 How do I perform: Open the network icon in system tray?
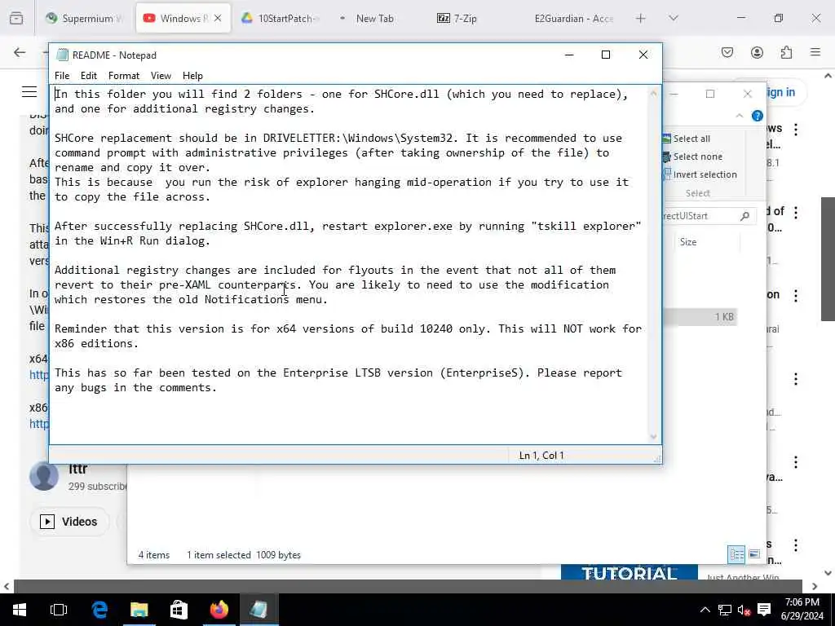(x=724, y=610)
